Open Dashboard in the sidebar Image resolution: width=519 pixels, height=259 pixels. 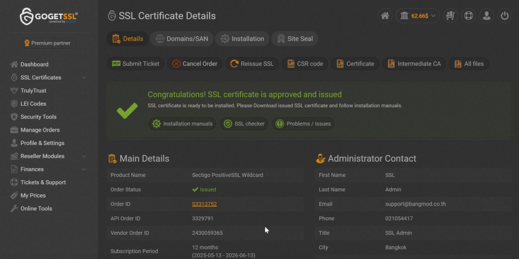tap(34, 64)
